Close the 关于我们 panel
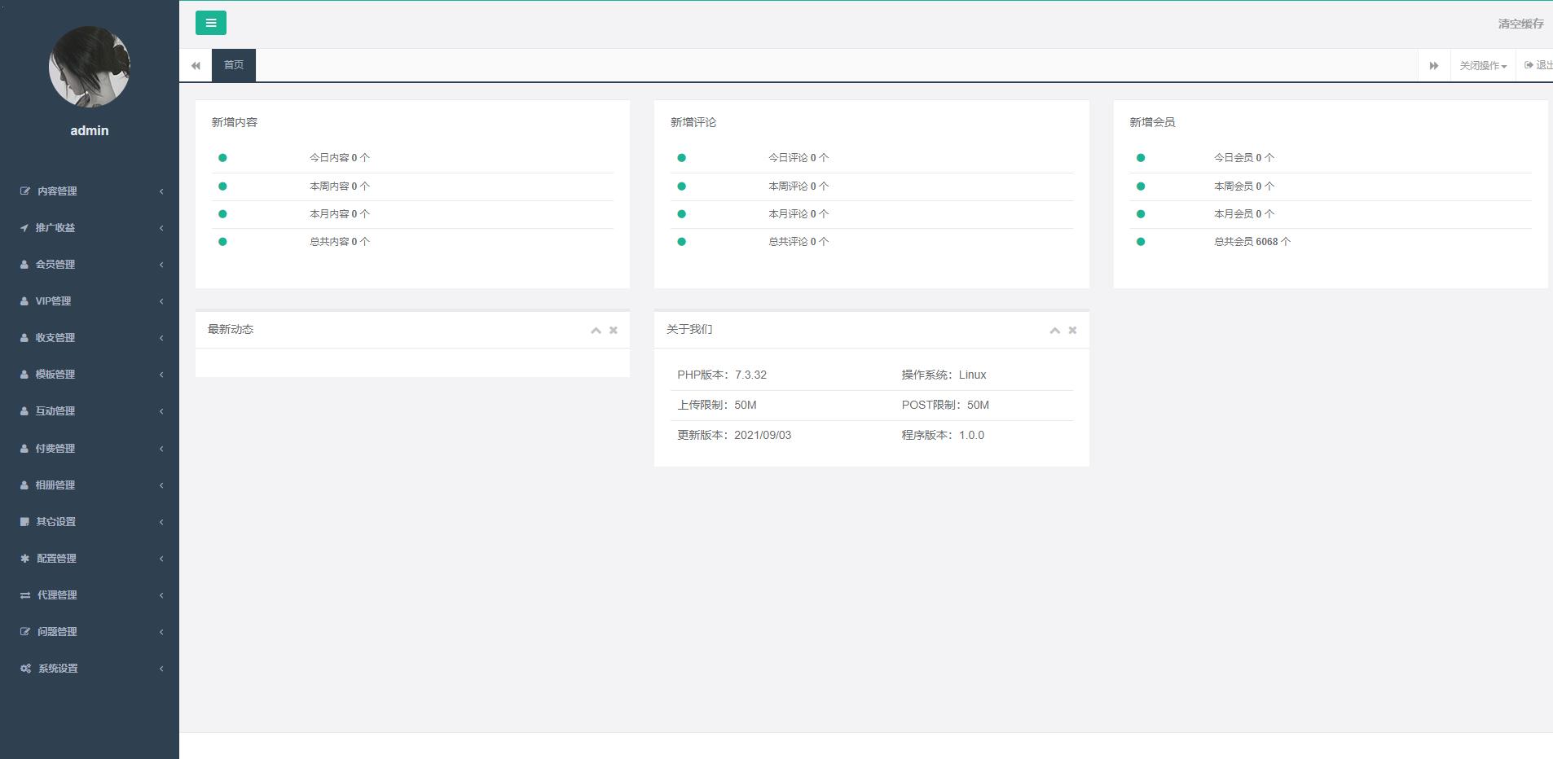 (1072, 331)
